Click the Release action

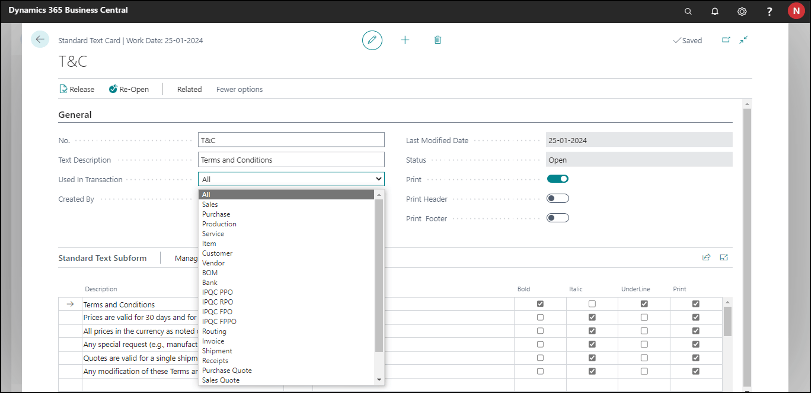(77, 89)
